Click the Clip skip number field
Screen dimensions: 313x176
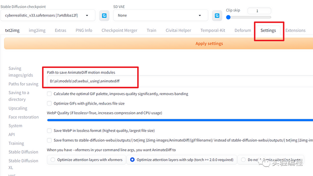pos(259,11)
